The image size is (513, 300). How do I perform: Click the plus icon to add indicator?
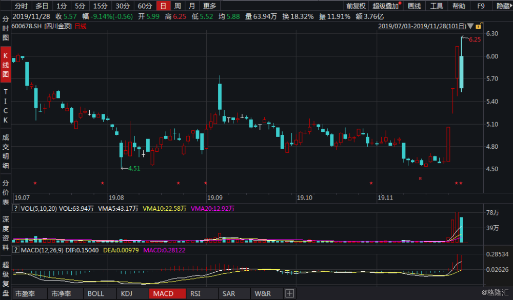point(289,293)
